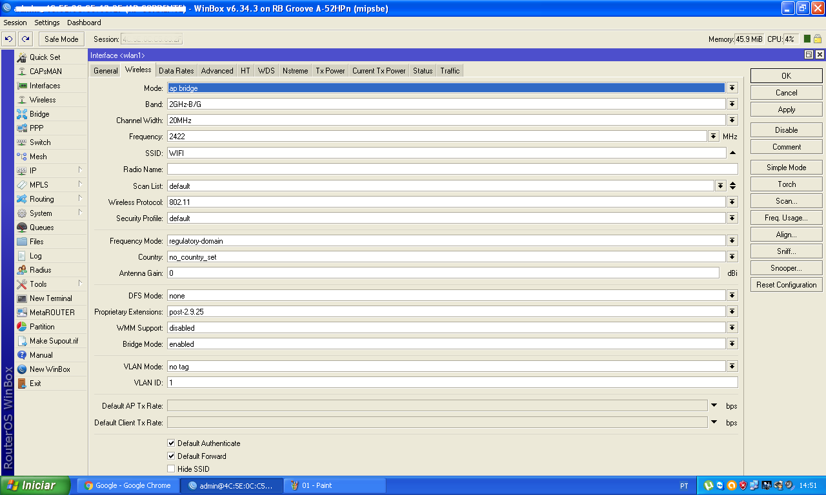Toggle the Default Authenticate checkbox
Image resolution: width=826 pixels, height=495 pixels.
[x=171, y=443]
